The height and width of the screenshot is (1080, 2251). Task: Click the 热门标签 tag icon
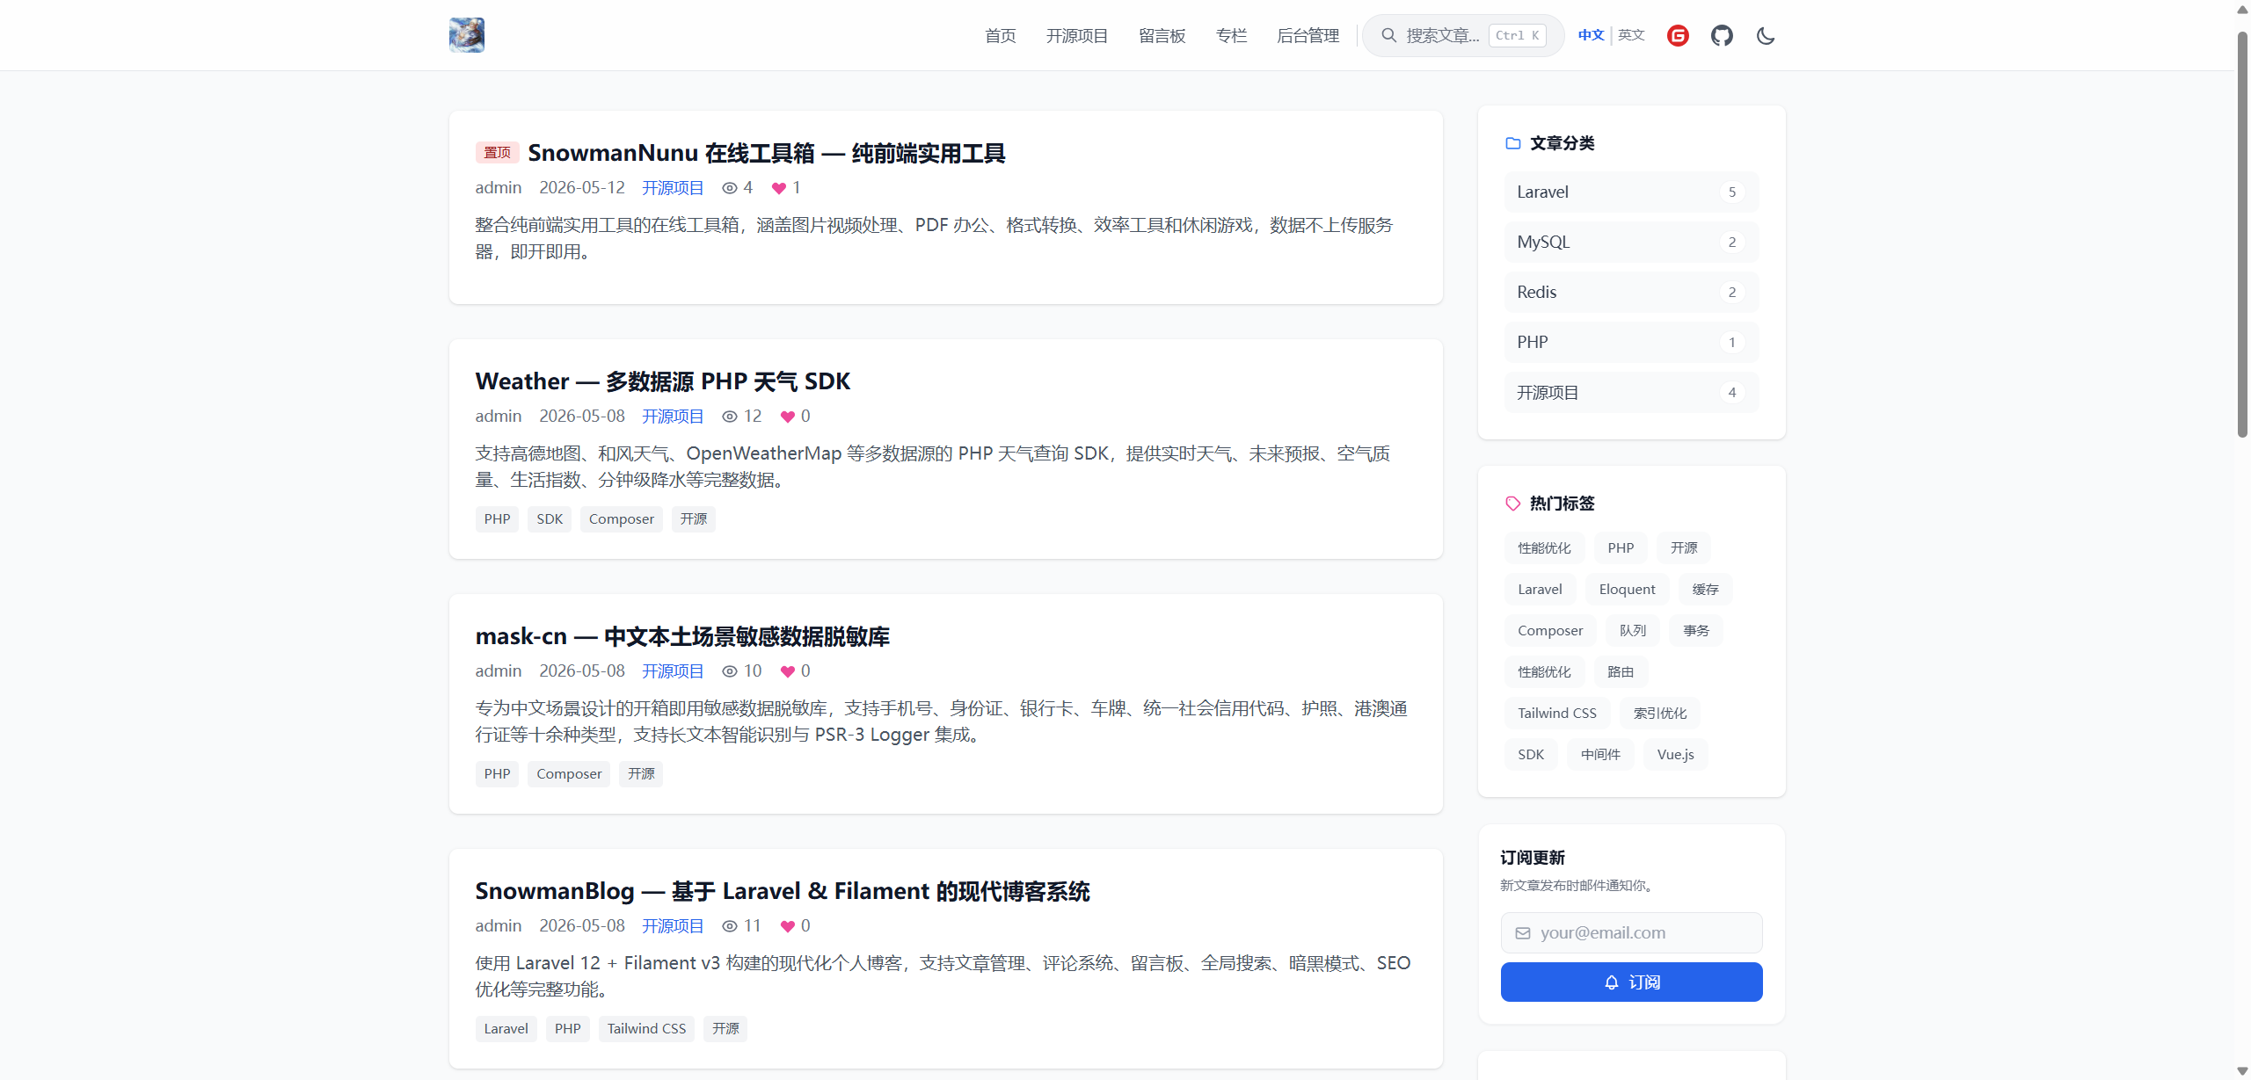(x=1512, y=504)
